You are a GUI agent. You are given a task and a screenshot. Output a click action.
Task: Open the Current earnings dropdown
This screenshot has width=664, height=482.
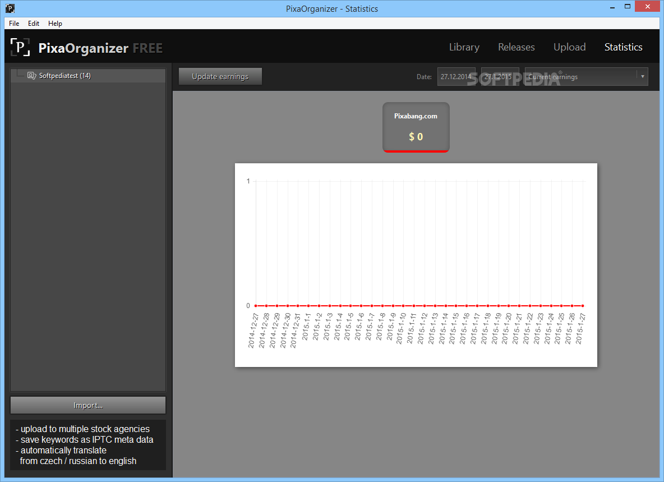[x=586, y=77]
